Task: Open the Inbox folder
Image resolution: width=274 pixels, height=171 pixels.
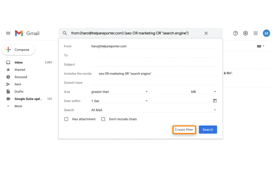Action: coord(18,62)
